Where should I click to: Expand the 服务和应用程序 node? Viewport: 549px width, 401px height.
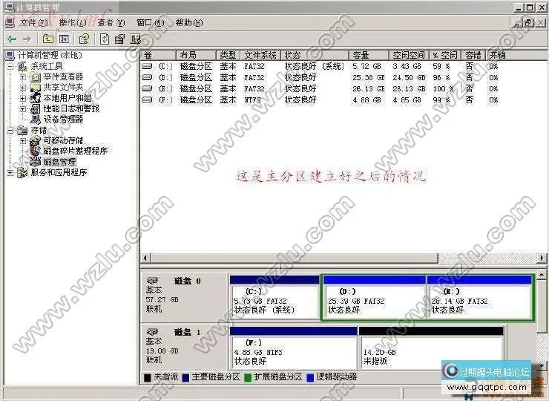[x=10, y=172]
